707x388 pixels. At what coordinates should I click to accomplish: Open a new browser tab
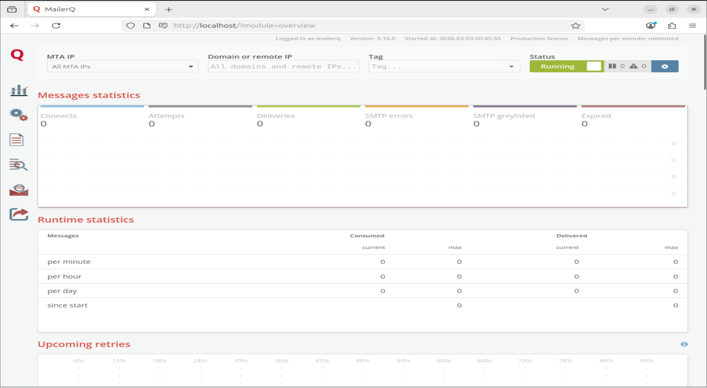[x=169, y=9]
